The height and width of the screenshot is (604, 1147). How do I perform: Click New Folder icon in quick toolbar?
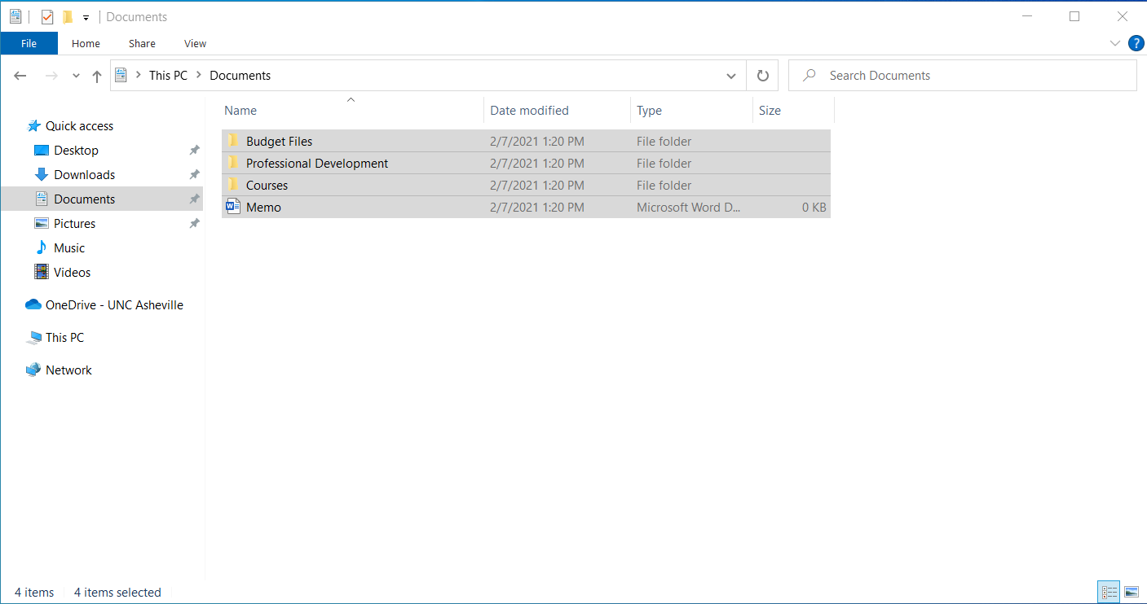coord(68,17)
